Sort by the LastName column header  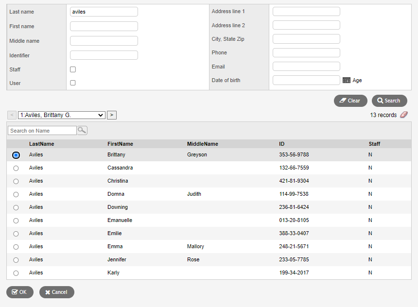[41, 144]
